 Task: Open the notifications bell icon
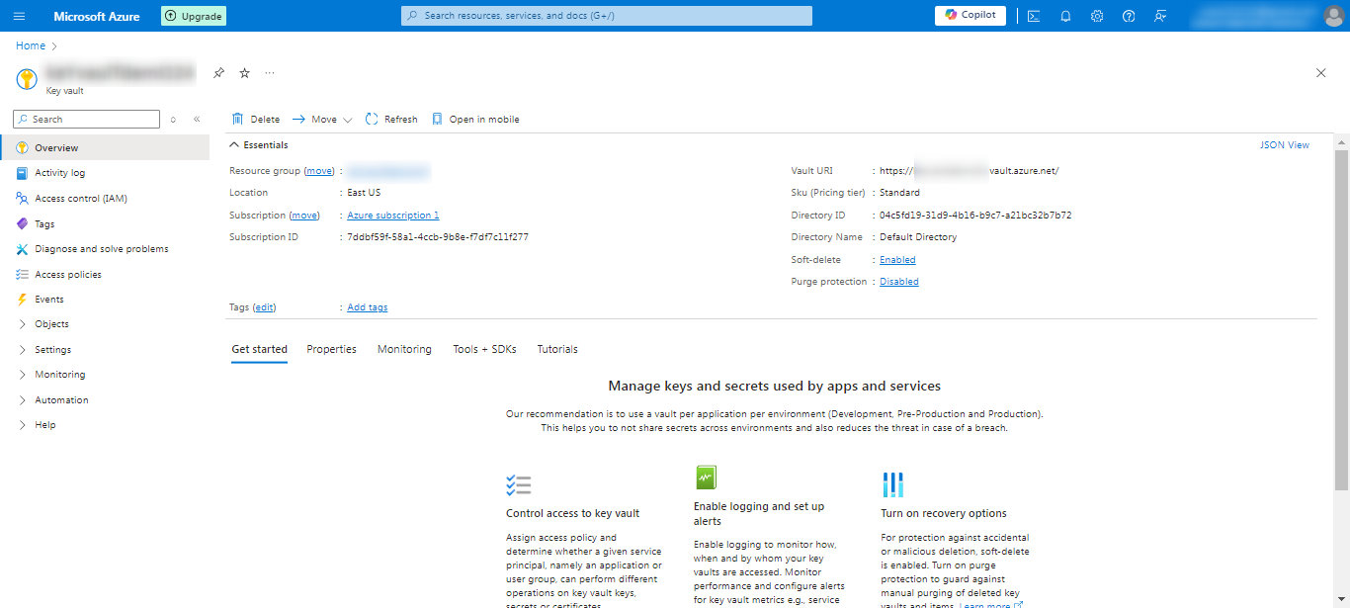[x=1065, y=16]
